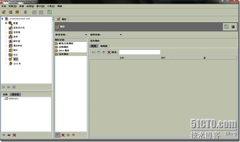The image size is (240, 142).
Task: Open the 对象(O) menu
Action: click(12, 6)
